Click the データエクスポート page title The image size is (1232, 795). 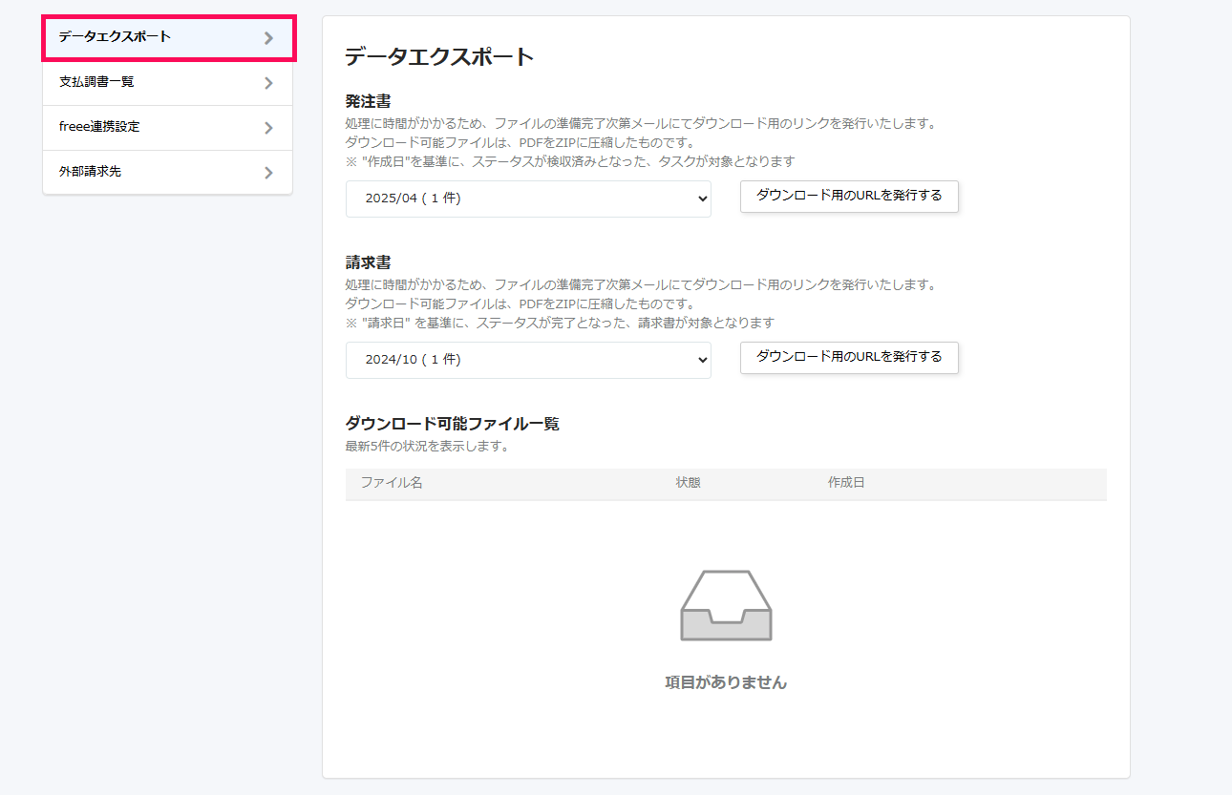pyautogui.click(x=436, y=55)
